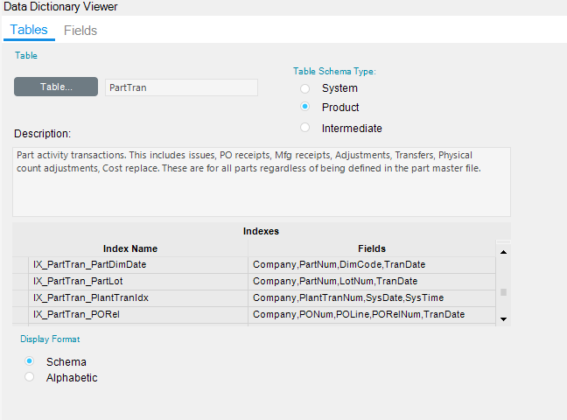Click the Fields column header
This screenshot has width=567, height=420.
[x=372, y=248]
